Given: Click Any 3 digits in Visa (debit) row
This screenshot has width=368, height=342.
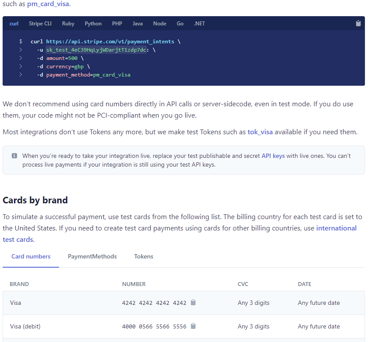Looking at the screenshot, I should coord(253,327).
